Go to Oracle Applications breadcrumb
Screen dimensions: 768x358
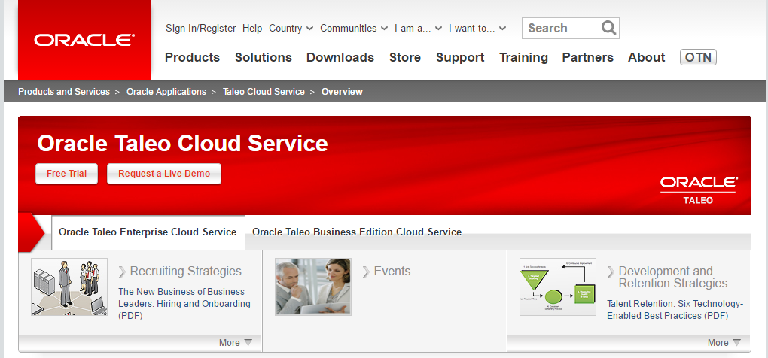coord(166,92)
